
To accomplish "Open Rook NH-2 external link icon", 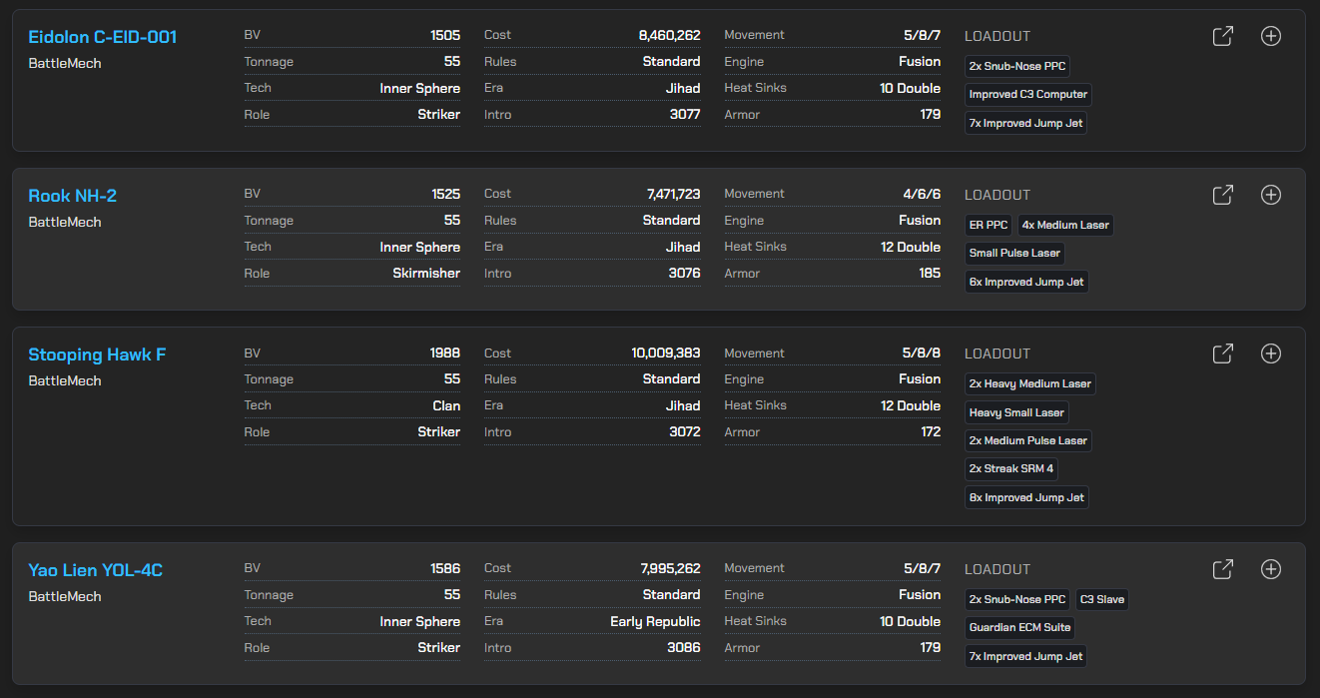I will 1222,195.
